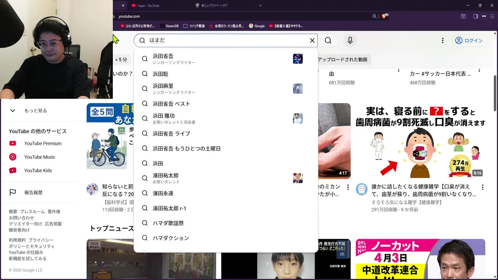Toggle the browser sidebar panel icon

[x=475, y=16]
